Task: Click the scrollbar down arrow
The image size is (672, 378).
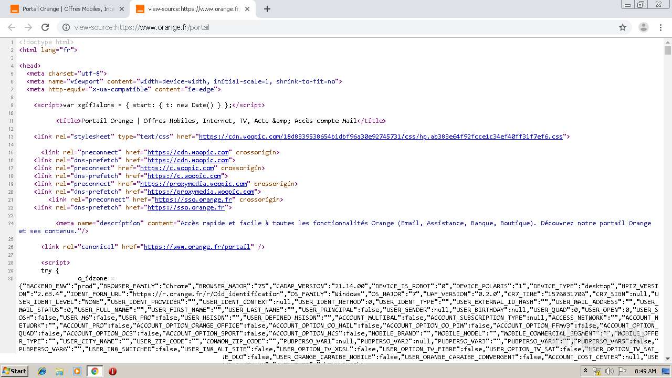Action: tap(668, 359)
